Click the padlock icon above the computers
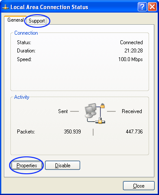The image size is (159, 195). (103, 106)
